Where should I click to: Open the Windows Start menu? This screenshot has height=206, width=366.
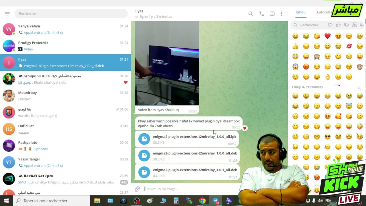tap(6, 201)
